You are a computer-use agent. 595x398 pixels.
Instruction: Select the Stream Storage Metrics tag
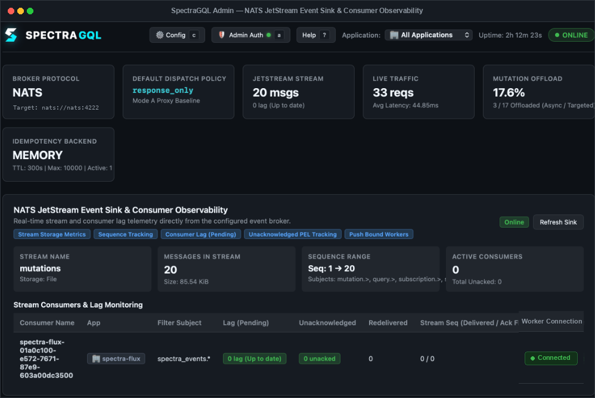pyautogui.click(x=52, y=234)
